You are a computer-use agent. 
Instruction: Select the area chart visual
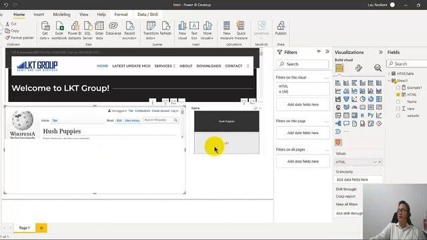[x=346, y=91]
